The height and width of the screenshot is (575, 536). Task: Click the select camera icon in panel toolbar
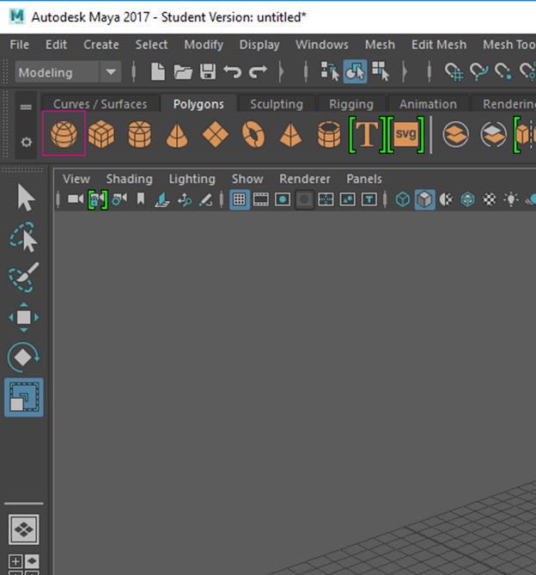[76, 199]
